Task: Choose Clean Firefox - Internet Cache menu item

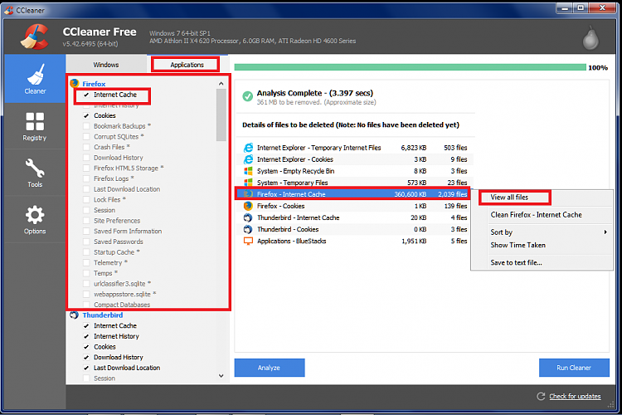Action: (x=536, y=215)
